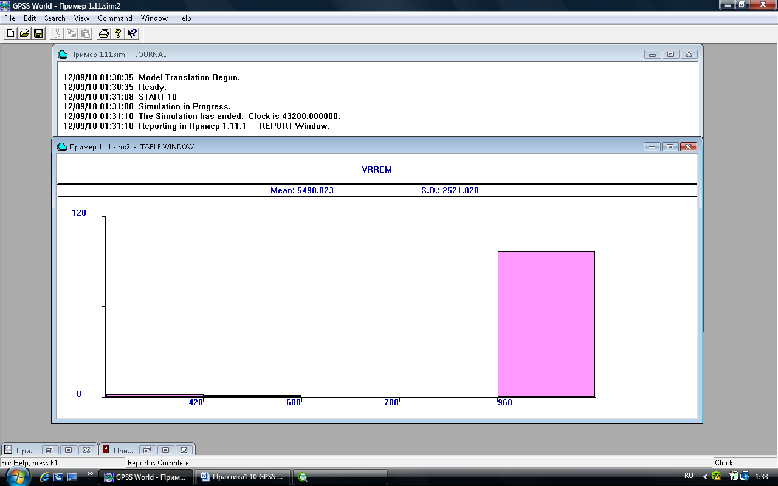Click journal line 'Simulation in Progress.'
This screenshot has width=778, height=486.
(185, 106)
